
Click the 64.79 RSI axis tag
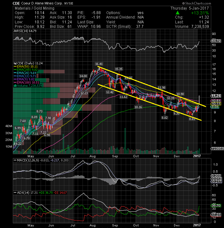(x=216, y=41)
